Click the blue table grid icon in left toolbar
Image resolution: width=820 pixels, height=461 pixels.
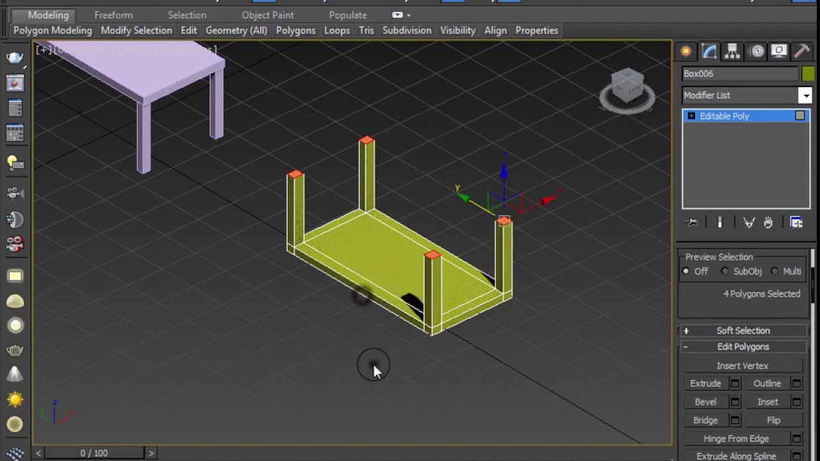(15, 133)
